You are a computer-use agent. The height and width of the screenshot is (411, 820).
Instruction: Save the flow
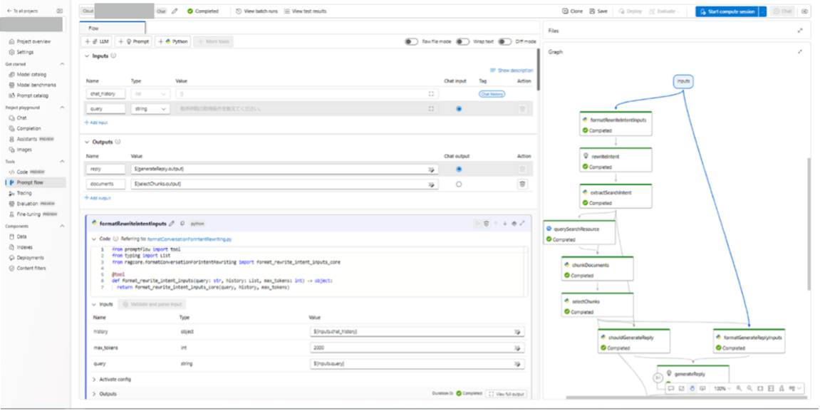tap(598, 11)
